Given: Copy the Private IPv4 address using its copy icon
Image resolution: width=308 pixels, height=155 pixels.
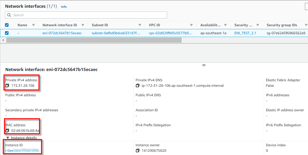Looking at the screenshot, I should point(7,85).
